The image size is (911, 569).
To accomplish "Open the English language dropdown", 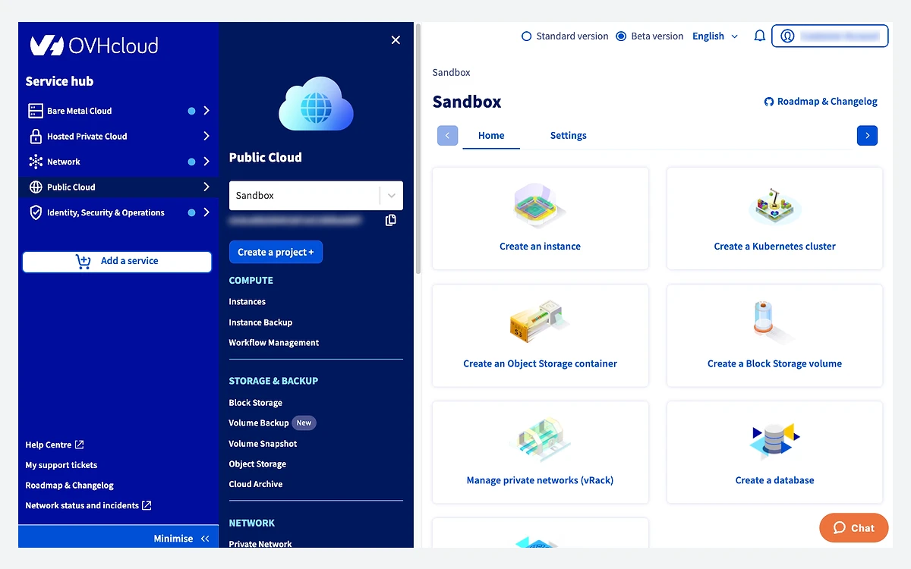I will pos(715,36).
